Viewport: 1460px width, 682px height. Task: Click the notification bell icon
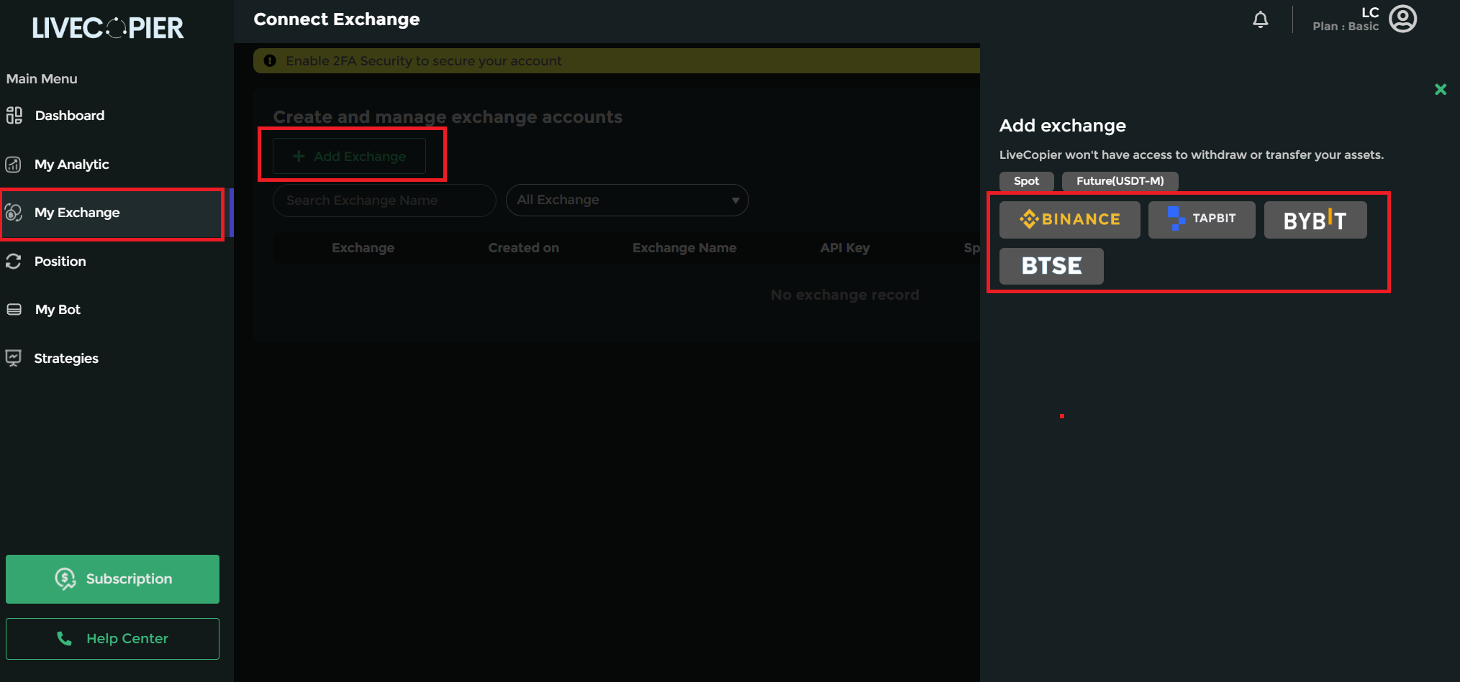coord(1261,19)
